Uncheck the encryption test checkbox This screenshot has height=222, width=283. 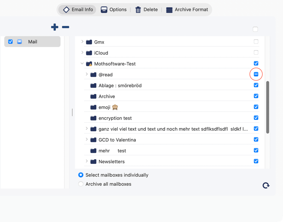point(256,118)
